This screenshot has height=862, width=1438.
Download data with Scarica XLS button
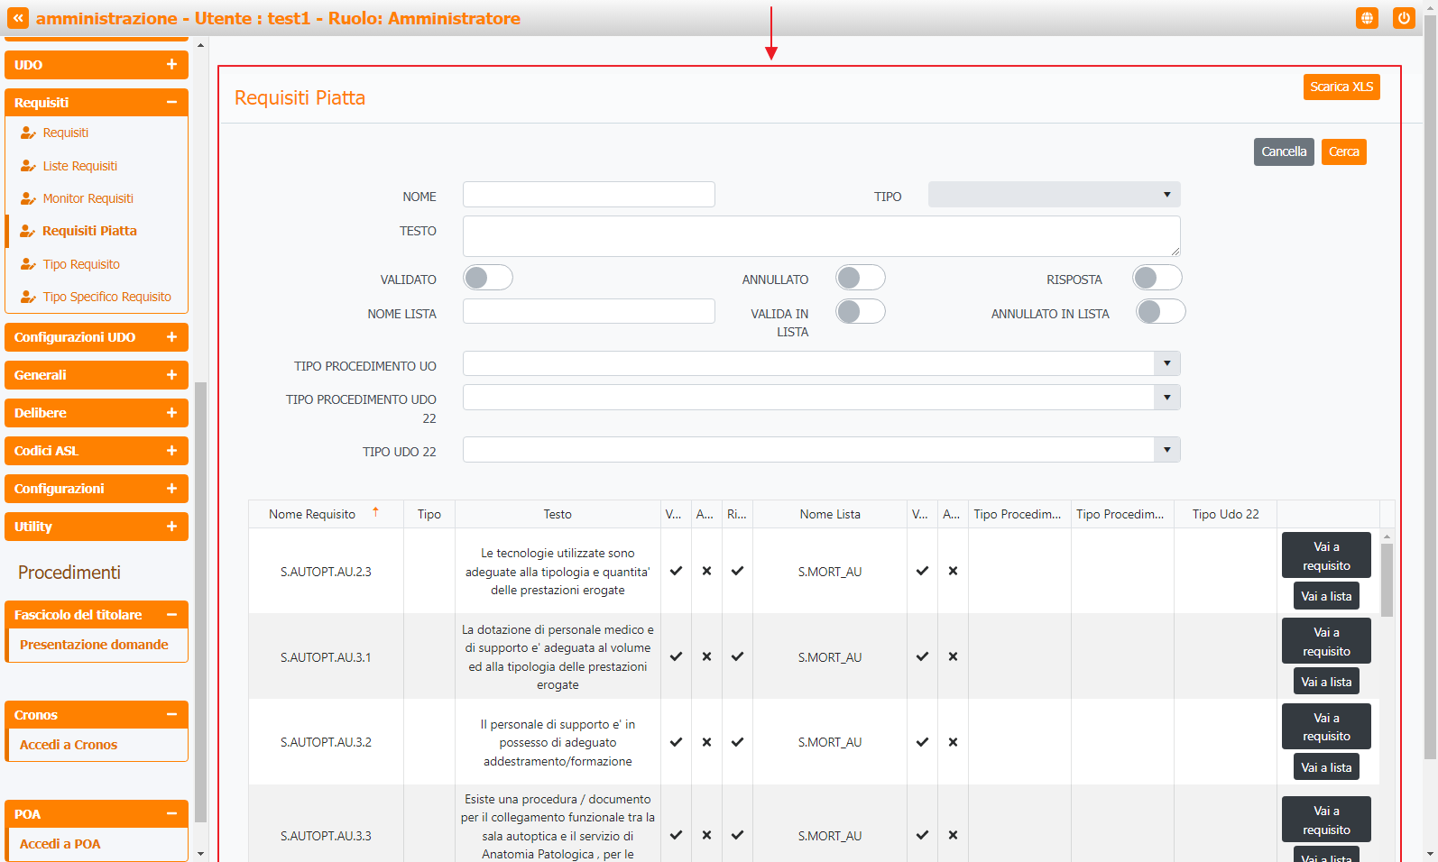1341,87
